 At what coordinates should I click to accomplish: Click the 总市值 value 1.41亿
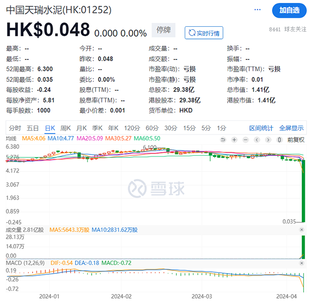click(260, 90)
